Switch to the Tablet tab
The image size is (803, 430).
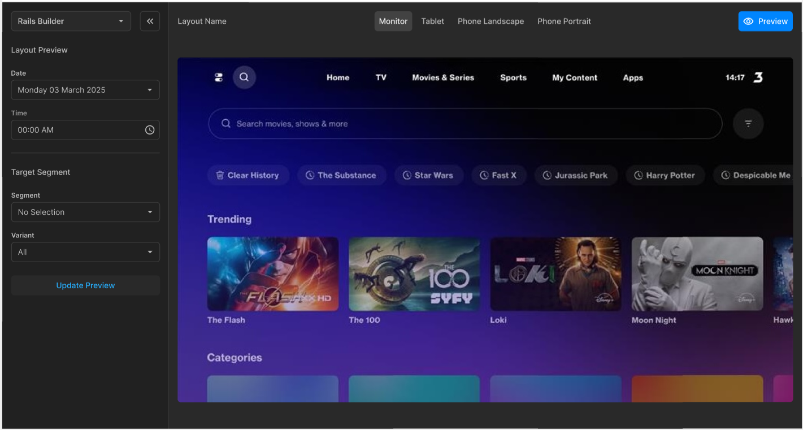point(433,21)
